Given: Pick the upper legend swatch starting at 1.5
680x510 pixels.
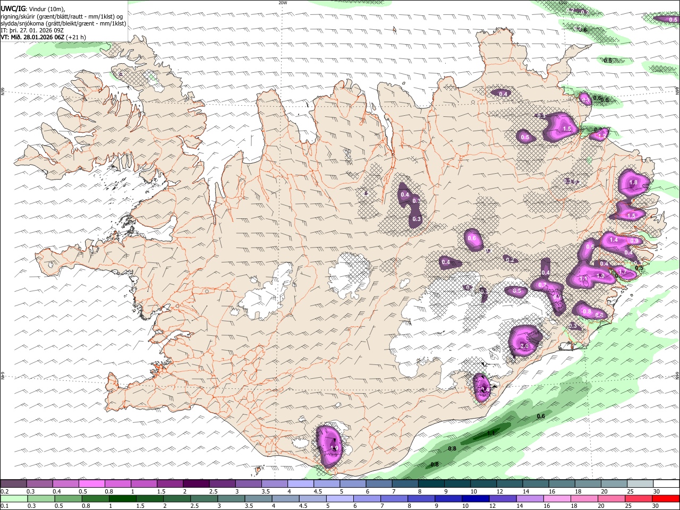Looking at the screenshot, I should (x=170, y=484).
